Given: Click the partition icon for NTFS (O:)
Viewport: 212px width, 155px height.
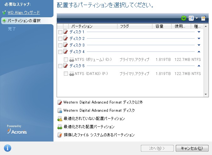Looking at the screenshot, I should tap(72, 59).
